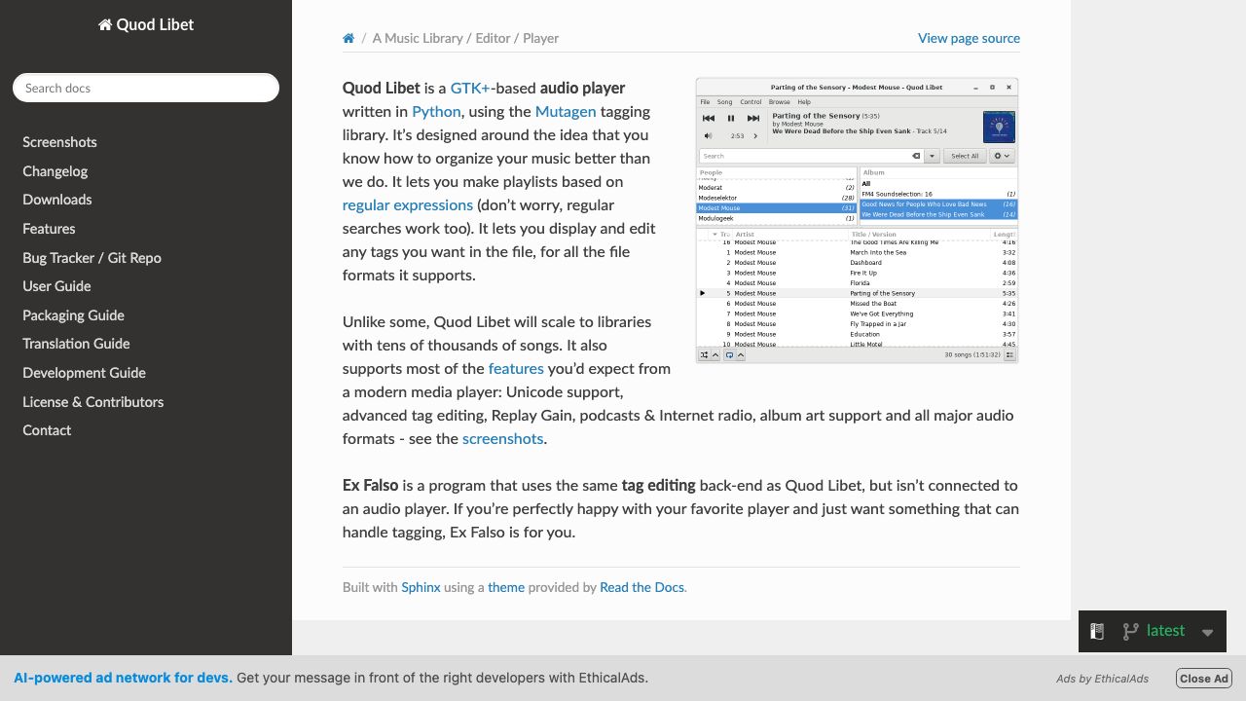Open the regular expressions link
Screen dimensions: 1246x701
[x=408, y=205]
